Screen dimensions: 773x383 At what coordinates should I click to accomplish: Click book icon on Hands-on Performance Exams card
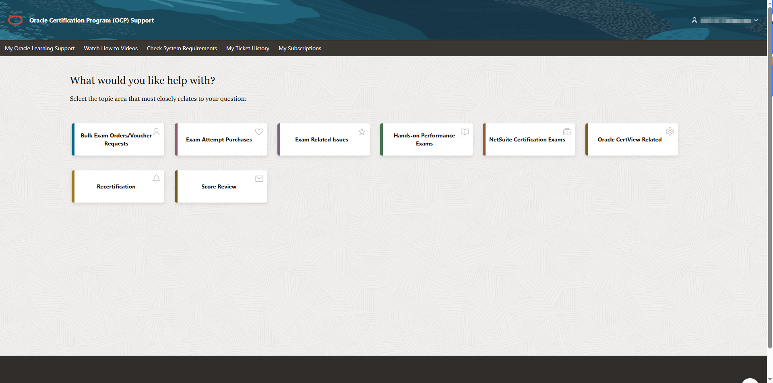pos(465,132)
